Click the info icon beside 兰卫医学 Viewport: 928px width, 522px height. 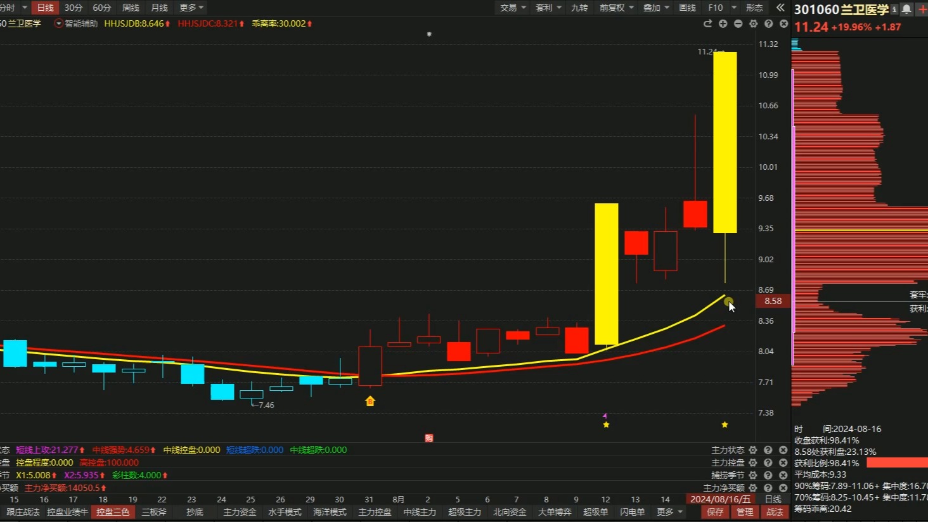click(894, 9)
